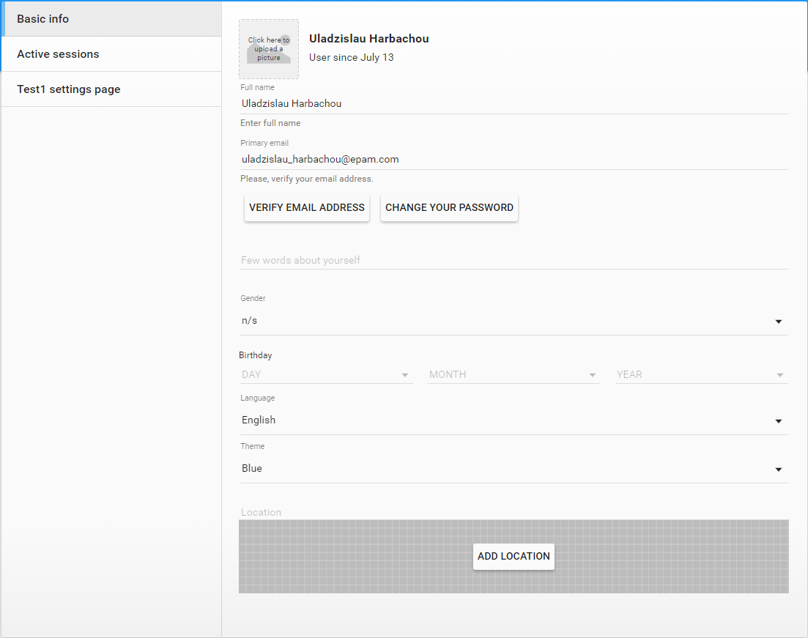This screenshot has height=638, width=808.
Task: Click the Few words about yourself field
Action: (x=514, y=260)
